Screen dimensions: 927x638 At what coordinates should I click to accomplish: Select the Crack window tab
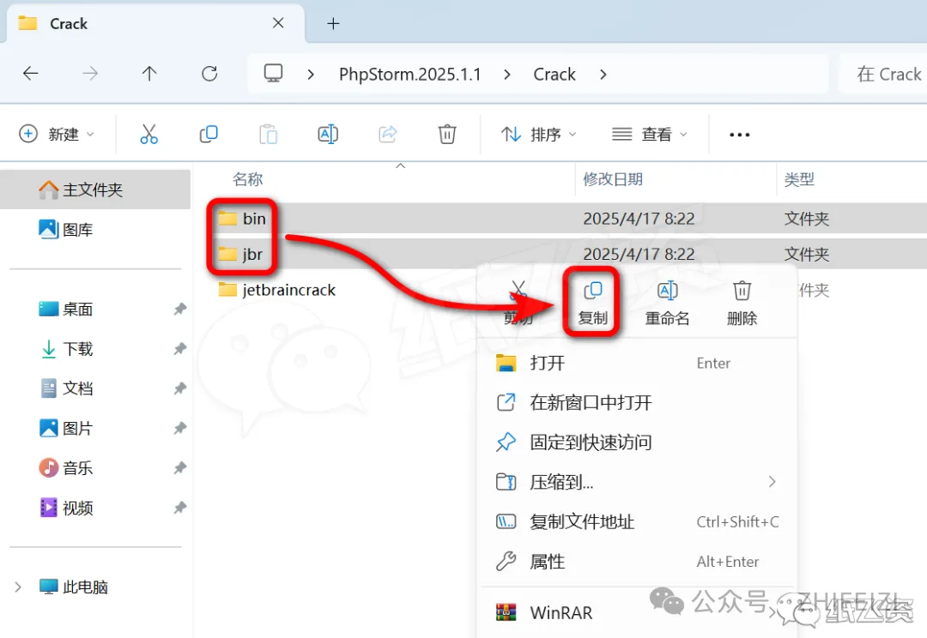154,24
